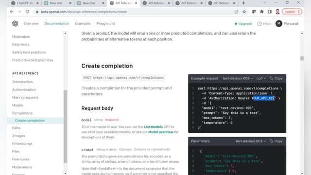Open the Extensions puzzle icon
The width and height of the screenshot is (311, 175).
pyautogui.click(x=262, y=12)
